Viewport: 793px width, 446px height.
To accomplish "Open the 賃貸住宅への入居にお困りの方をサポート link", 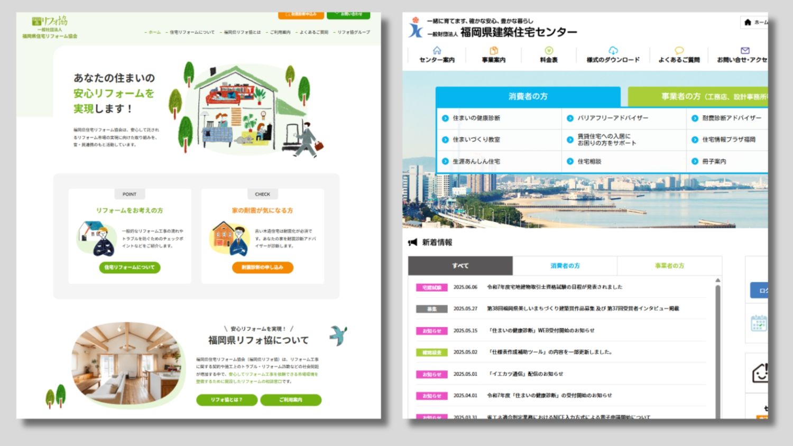I will tap(607, 140).
